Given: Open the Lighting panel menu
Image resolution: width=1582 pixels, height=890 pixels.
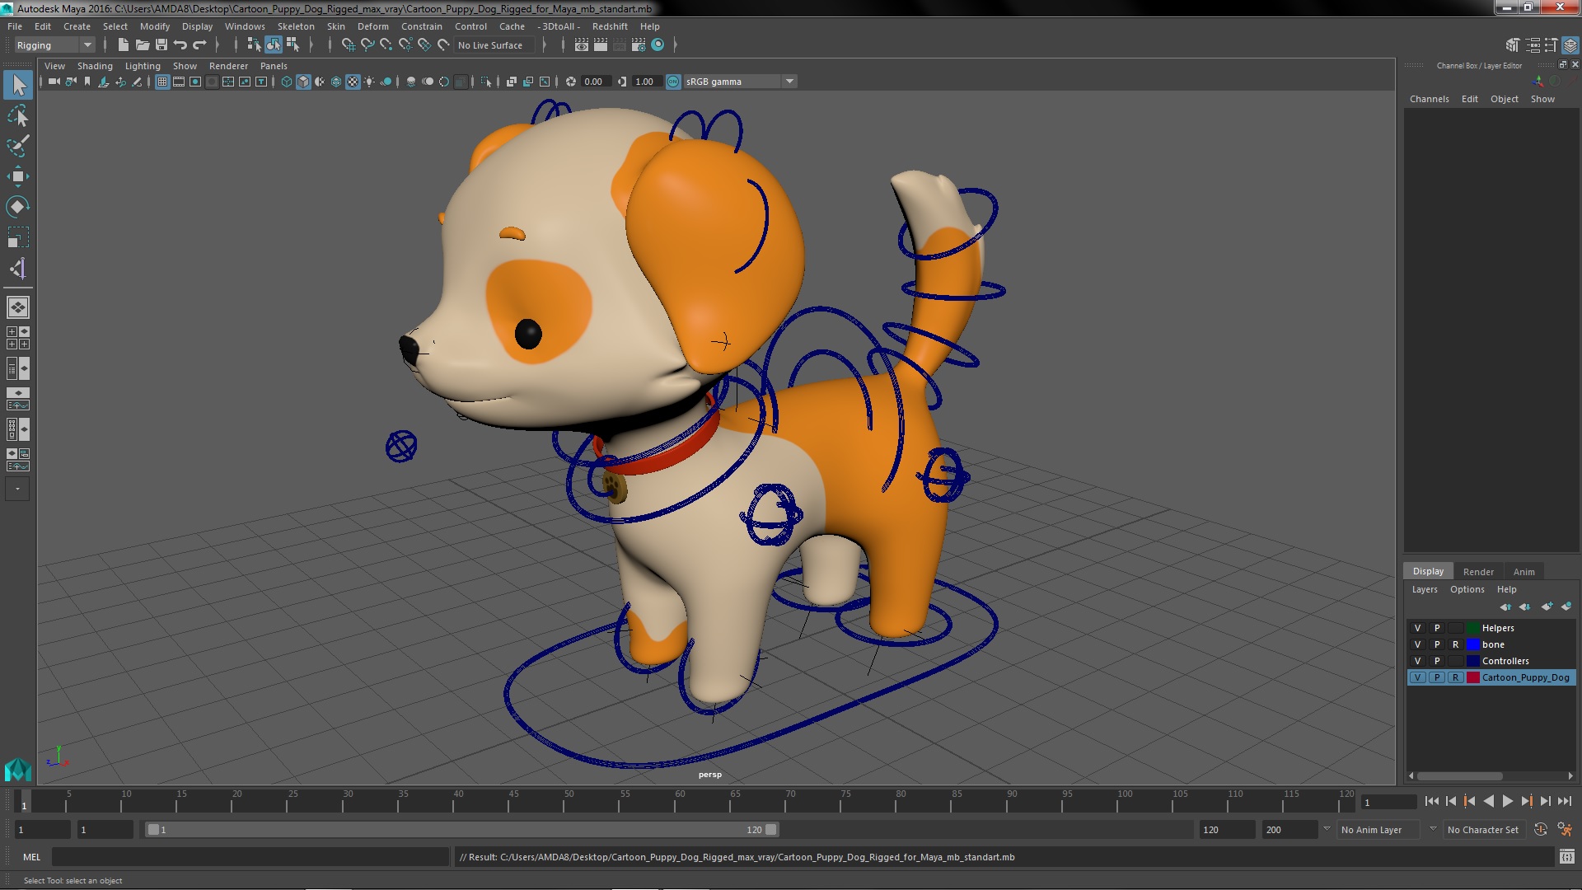Looking at the screenshot, I should (143, 66).
